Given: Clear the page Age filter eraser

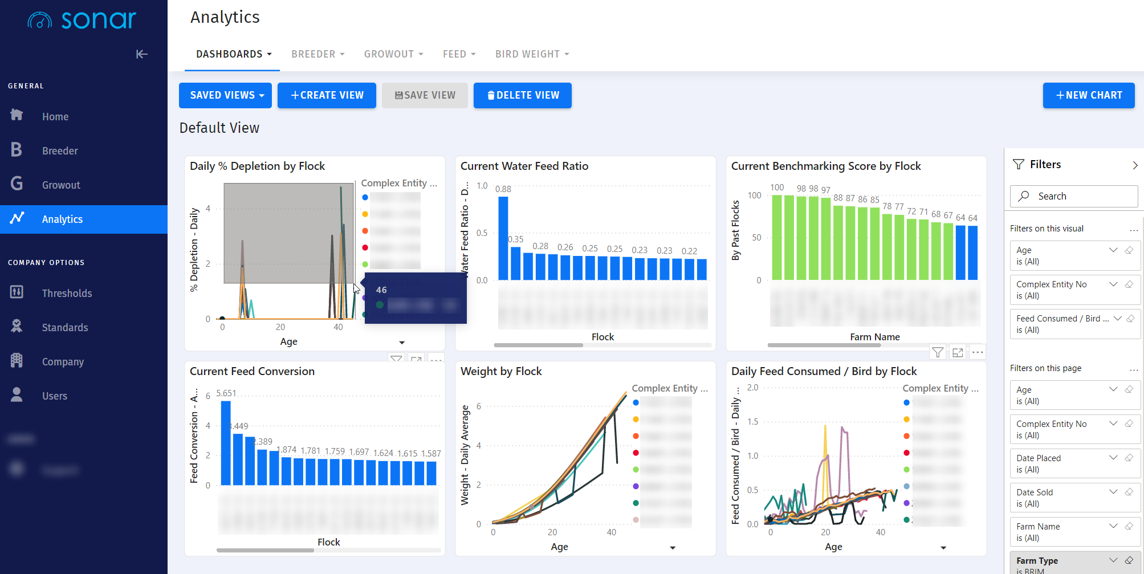Looking at the screenshot, I should (1129, 389).
